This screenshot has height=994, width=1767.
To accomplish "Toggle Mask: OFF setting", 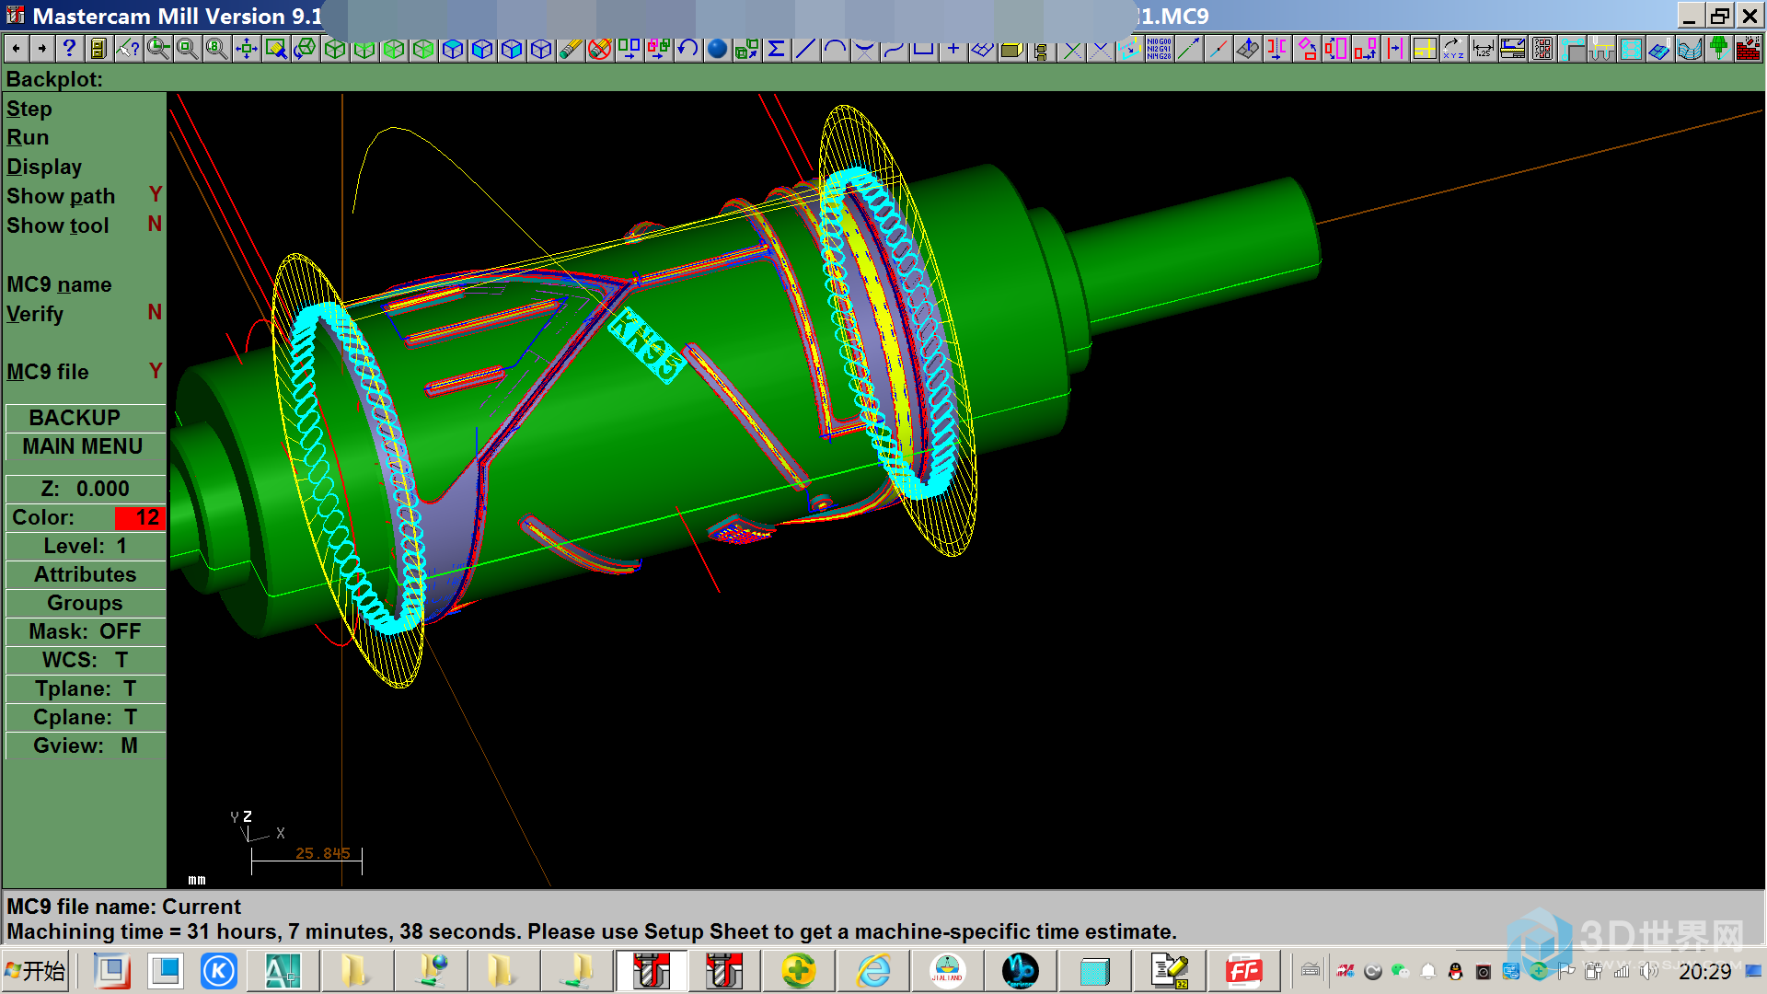I will (85, 631).
